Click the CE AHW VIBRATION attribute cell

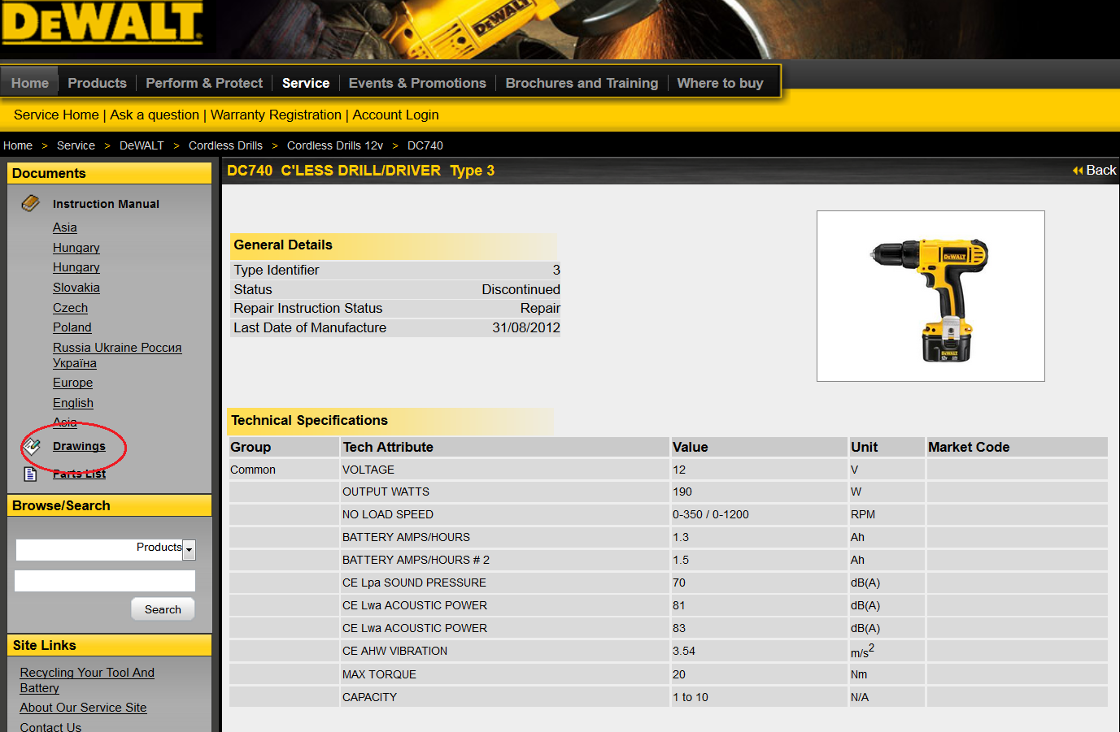coord(504,651)
